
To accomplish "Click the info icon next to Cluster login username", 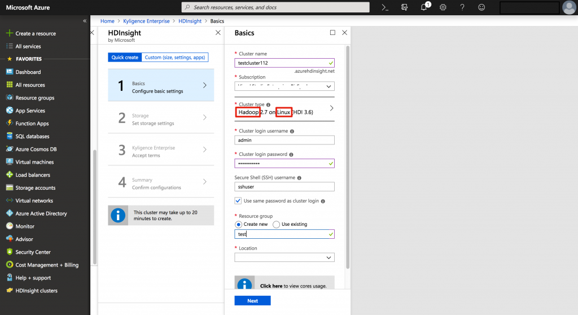I will (292, 132).
